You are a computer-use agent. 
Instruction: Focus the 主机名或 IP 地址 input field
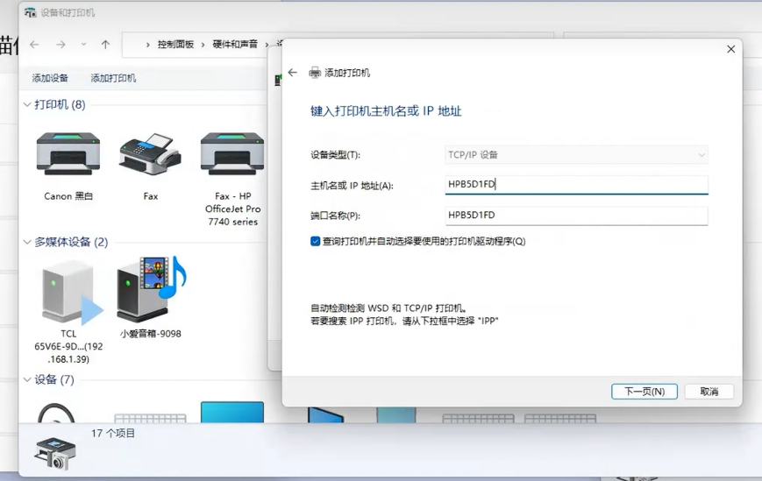[x=576, y=185]
